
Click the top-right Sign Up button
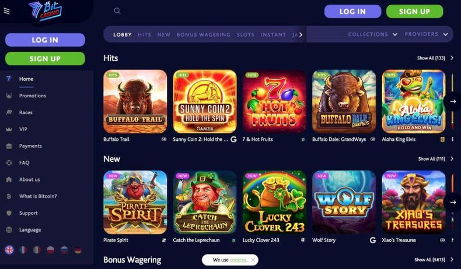click(x=414, y=12)
